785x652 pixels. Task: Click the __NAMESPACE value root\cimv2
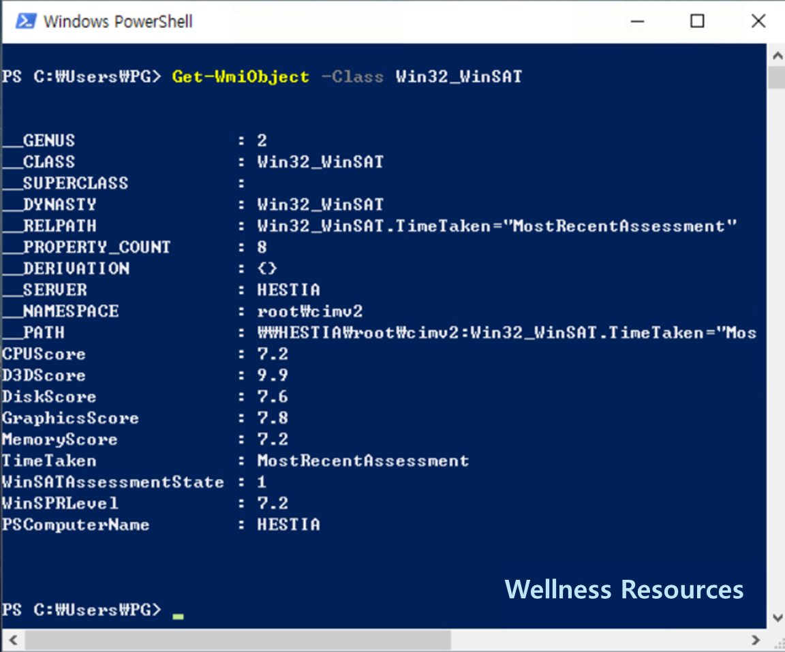[310, 311]
